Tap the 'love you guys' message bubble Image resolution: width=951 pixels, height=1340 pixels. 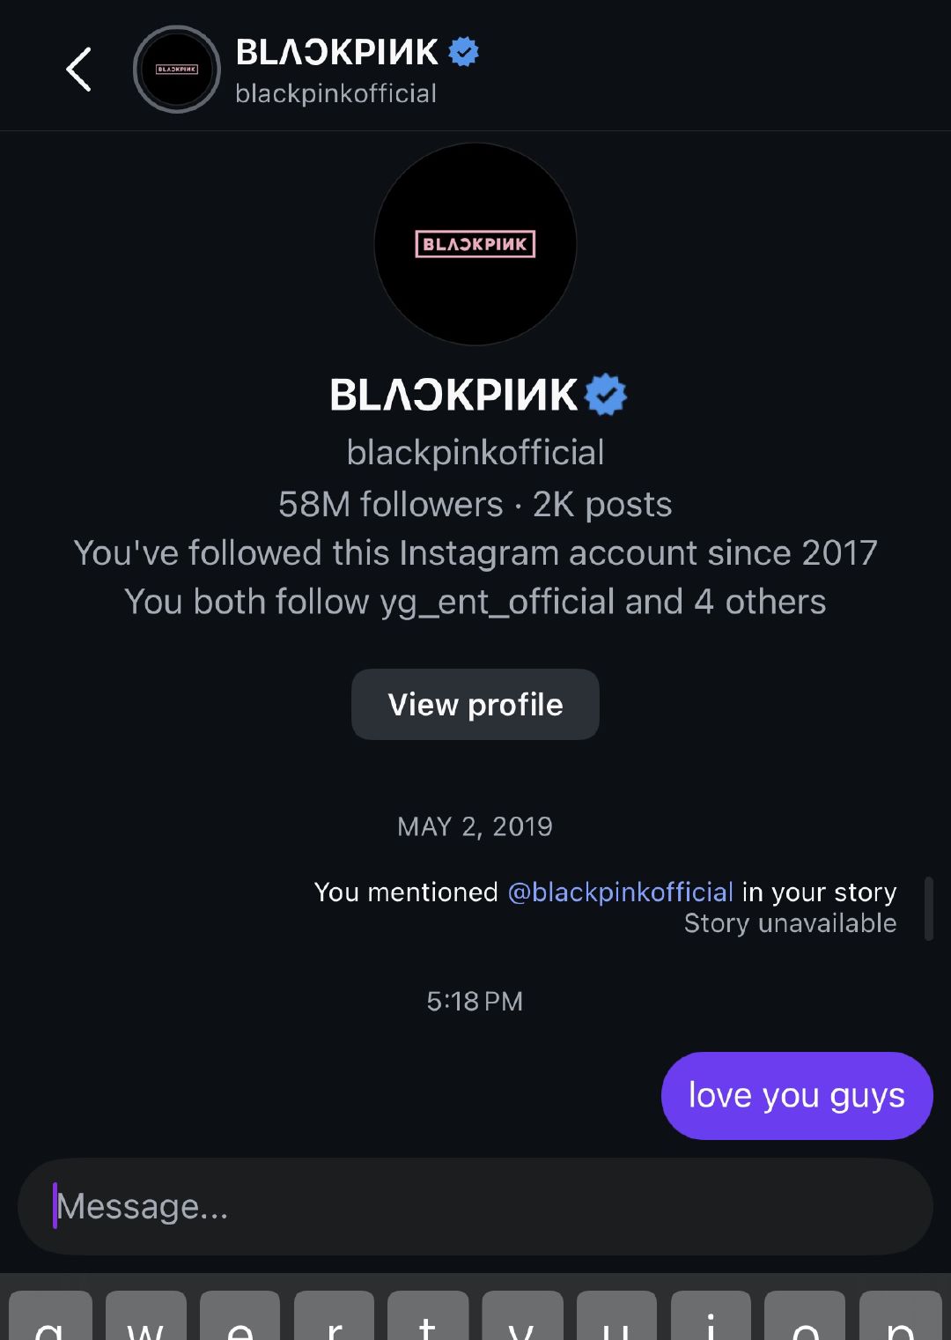(796, 1095)
